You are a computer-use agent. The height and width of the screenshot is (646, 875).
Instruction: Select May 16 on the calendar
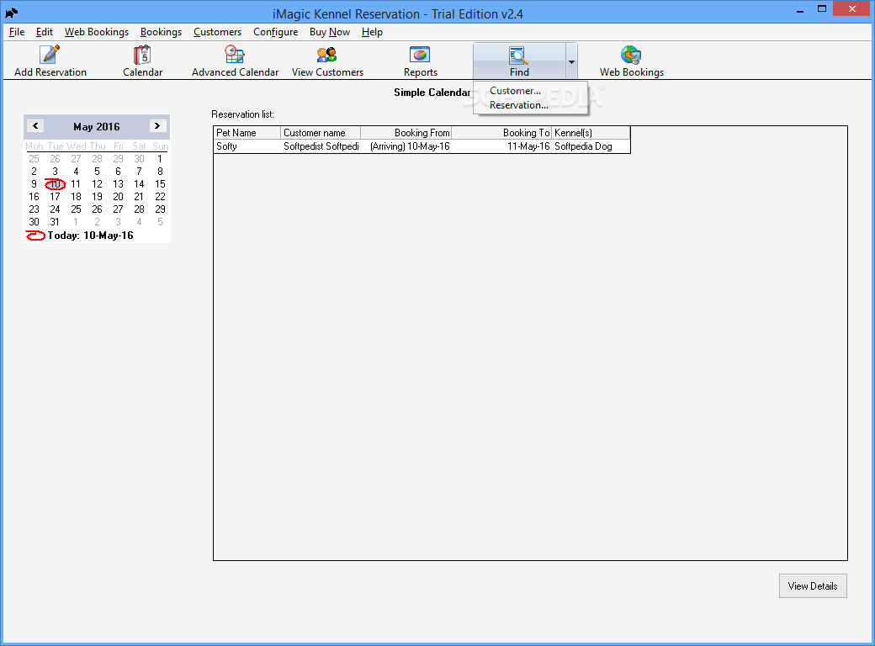pos(34,197)
